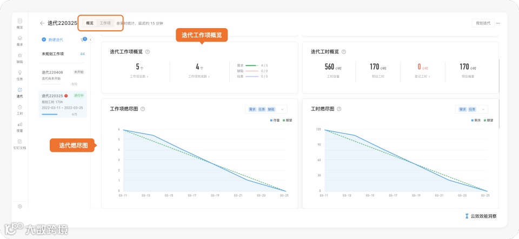Click help icon beside 迭代工时概览
Image resolution: width=519 pixels, height=239 pixels.
point(344,52)
